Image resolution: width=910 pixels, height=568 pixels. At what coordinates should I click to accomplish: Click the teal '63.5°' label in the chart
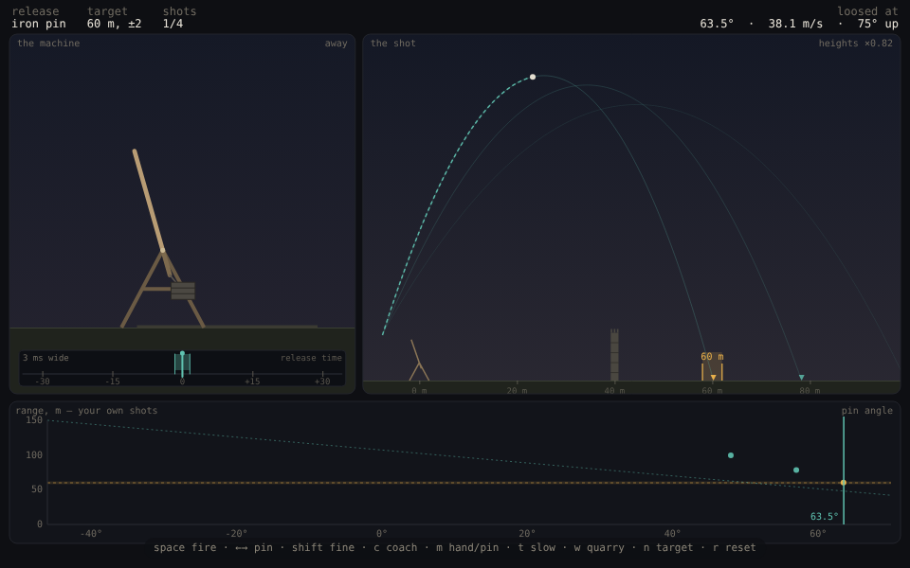pos(824,517)
